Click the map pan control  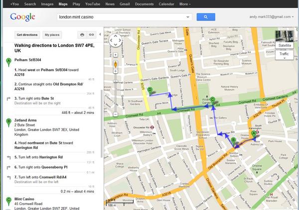click(x=116, y=40)
